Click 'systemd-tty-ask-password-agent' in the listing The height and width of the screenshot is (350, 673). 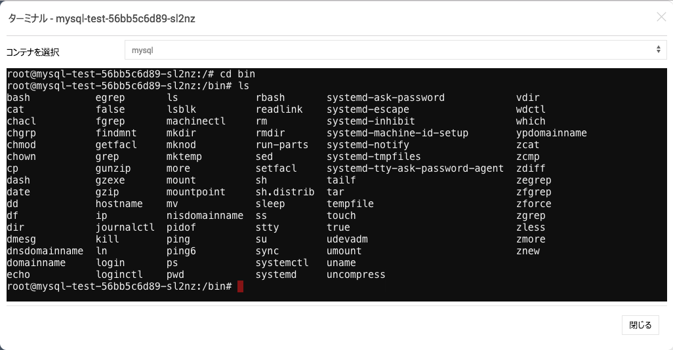click(415, 168)
